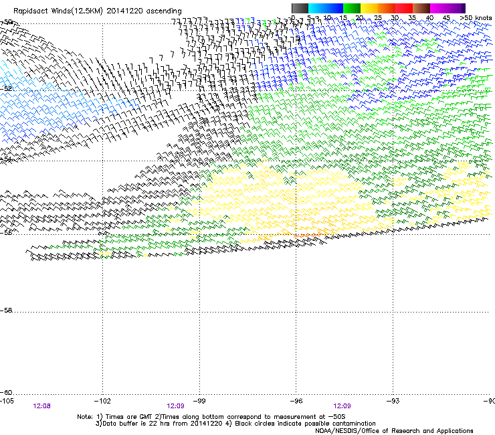
Task: Click the '-102' longitude label
Action: tap(103, 401)
